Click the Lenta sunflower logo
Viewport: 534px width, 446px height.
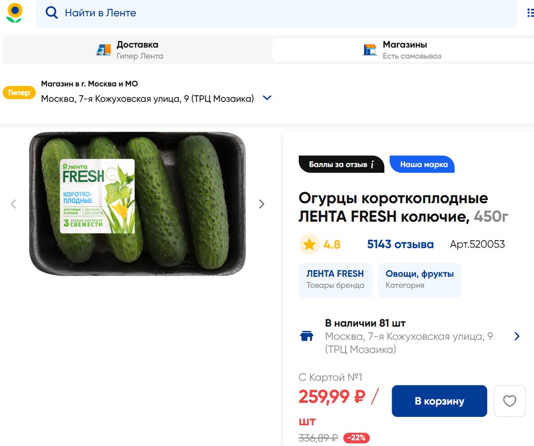[14, 13]
